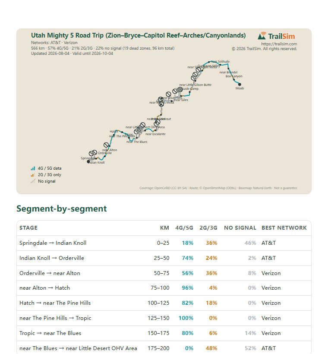Image resolution: width=328 pixels, height=354 pixels.
Task: Select the near Alton → Hatch row
Action: tap(164, 288)
